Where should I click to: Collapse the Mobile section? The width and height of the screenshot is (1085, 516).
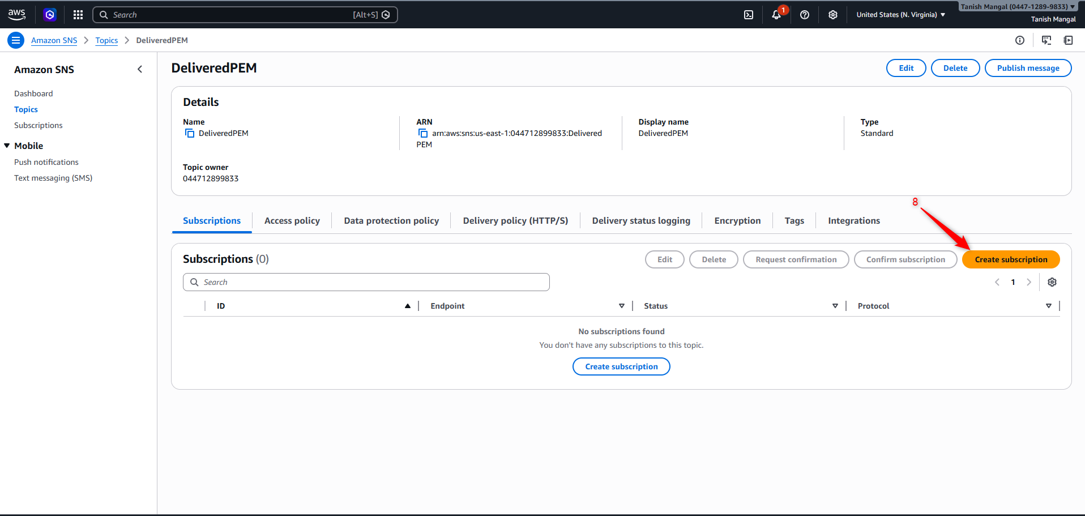pyautogui.click(x=7, y=146)
